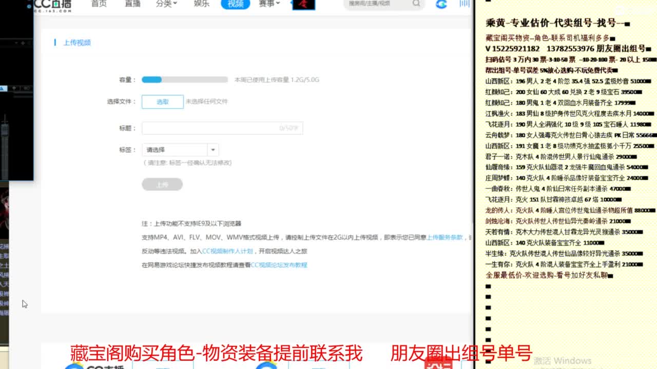Click overlay heading 乘黄-专业估价-代卖组号
This screenshot has height=369, width=657.
(x=557, y=23)
